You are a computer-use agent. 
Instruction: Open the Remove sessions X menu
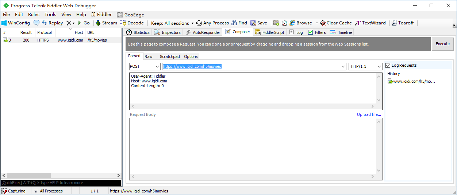coord(70,23)
